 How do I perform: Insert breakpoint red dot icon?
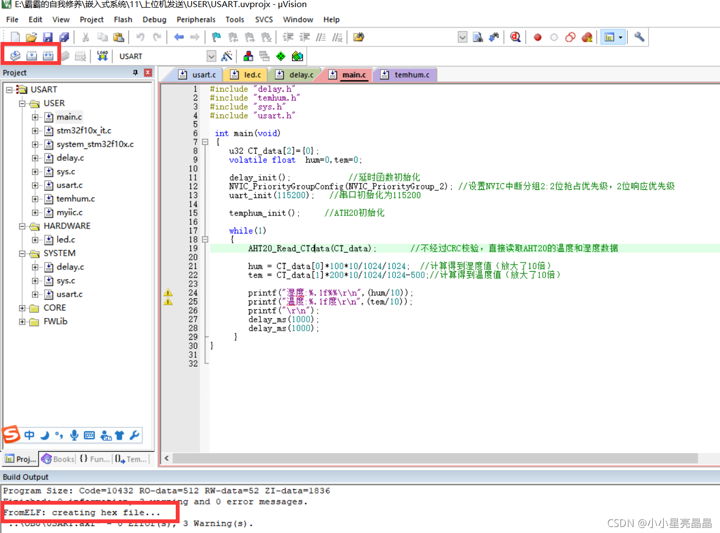point(538,37)
